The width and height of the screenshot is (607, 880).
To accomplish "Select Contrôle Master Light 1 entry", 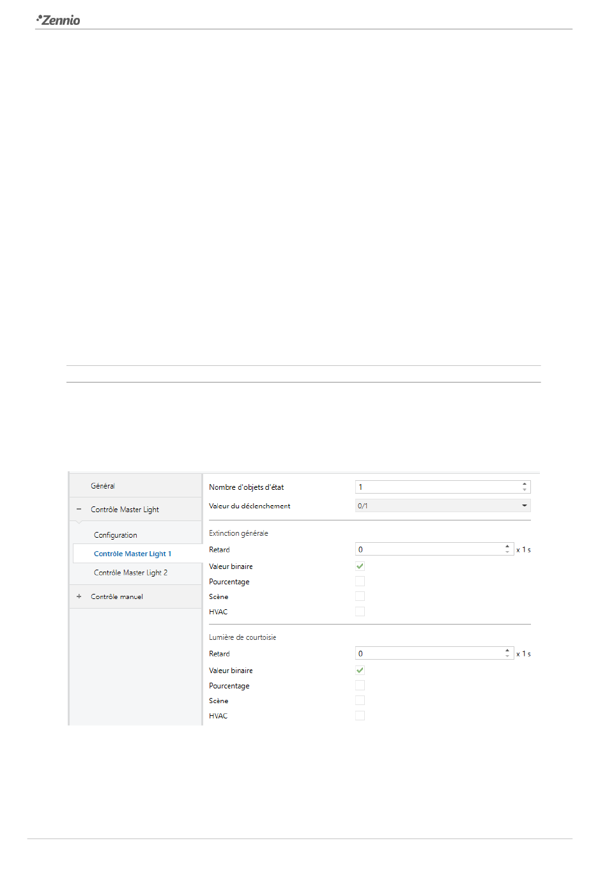I will (132, 554).
